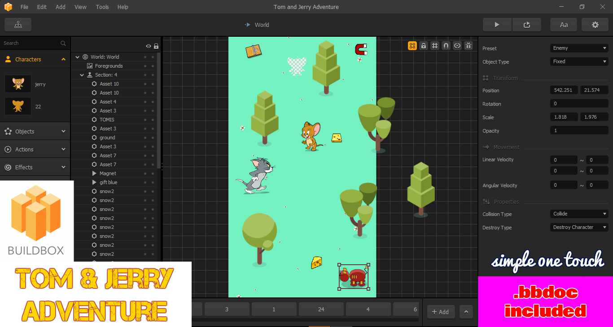Select the gift blue tree item

click(x=108, y=182)
